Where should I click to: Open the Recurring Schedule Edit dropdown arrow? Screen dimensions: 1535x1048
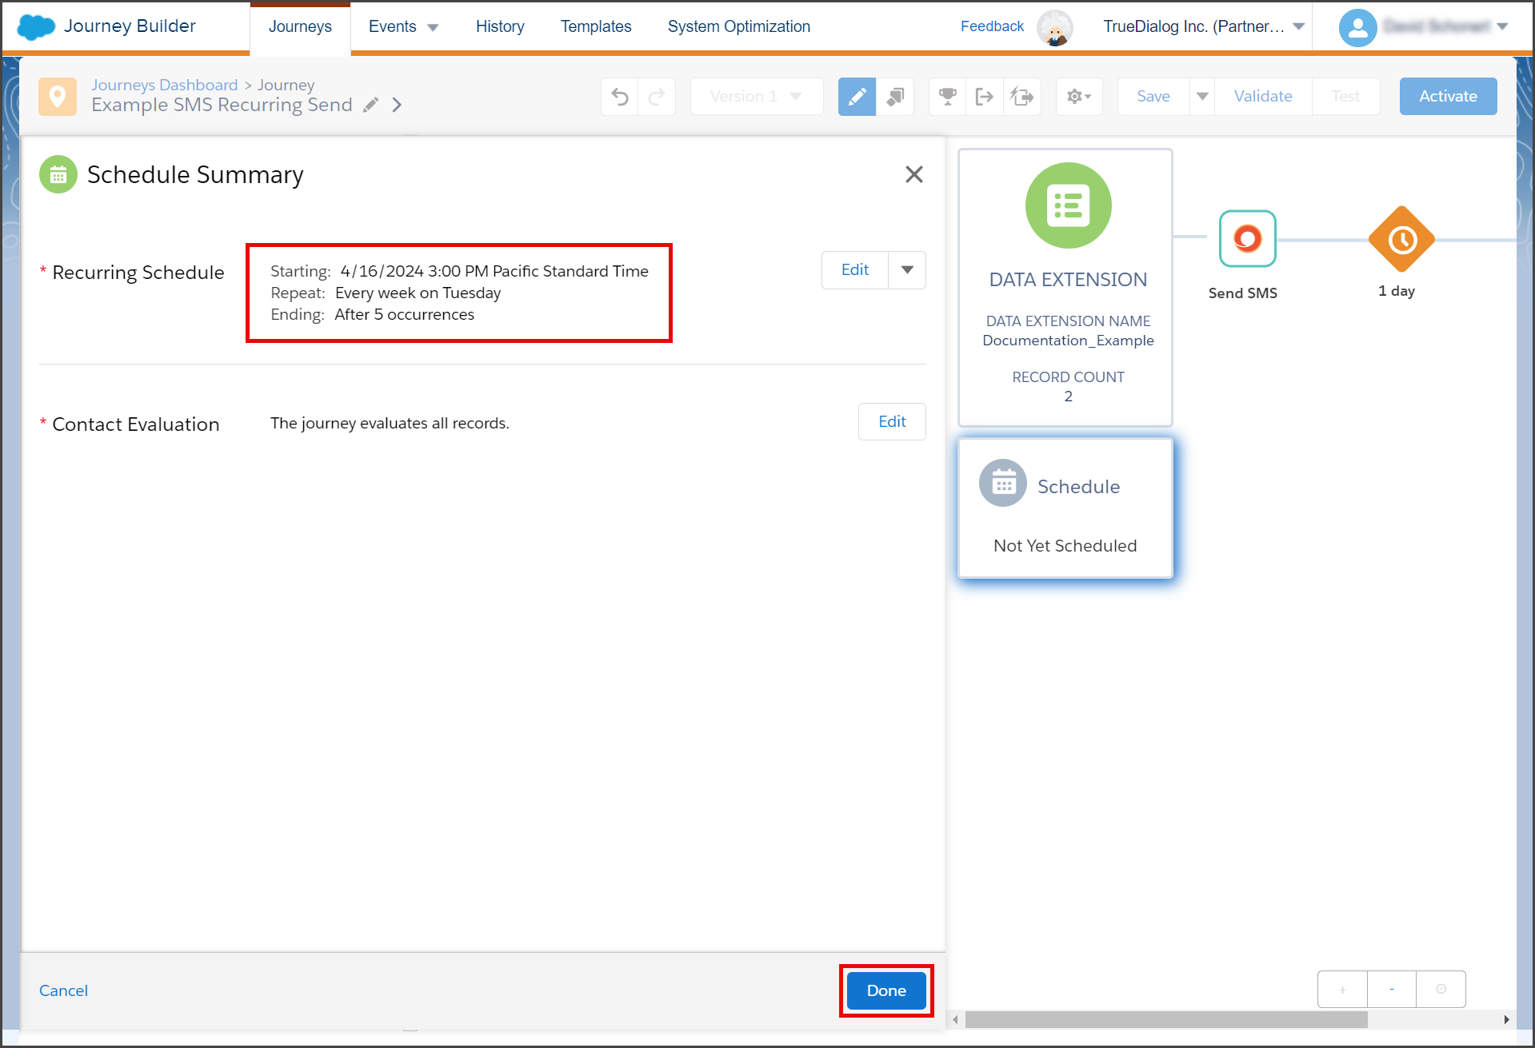[x=907, y=270]
